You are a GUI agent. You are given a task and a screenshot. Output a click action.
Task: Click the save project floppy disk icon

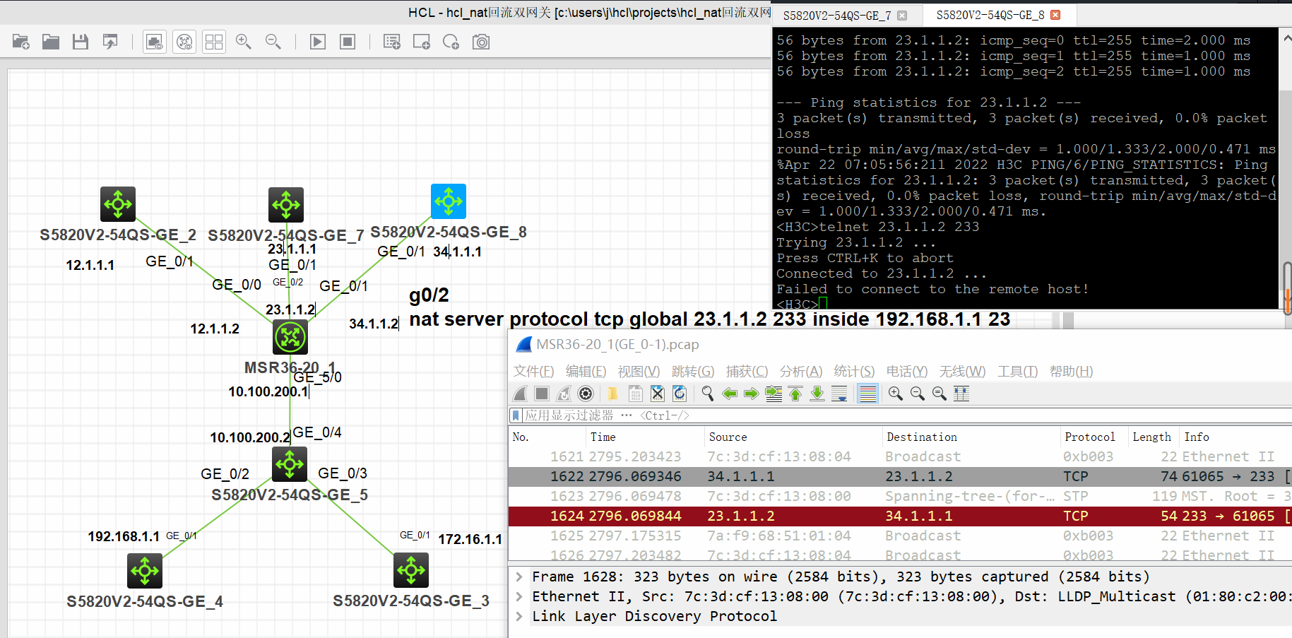pyautogui.click(x=81, y=42)
